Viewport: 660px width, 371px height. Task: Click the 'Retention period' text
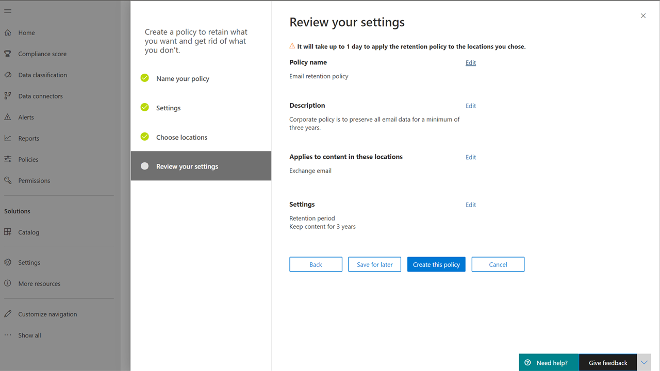pyautogui.click(x=312, y=218)
